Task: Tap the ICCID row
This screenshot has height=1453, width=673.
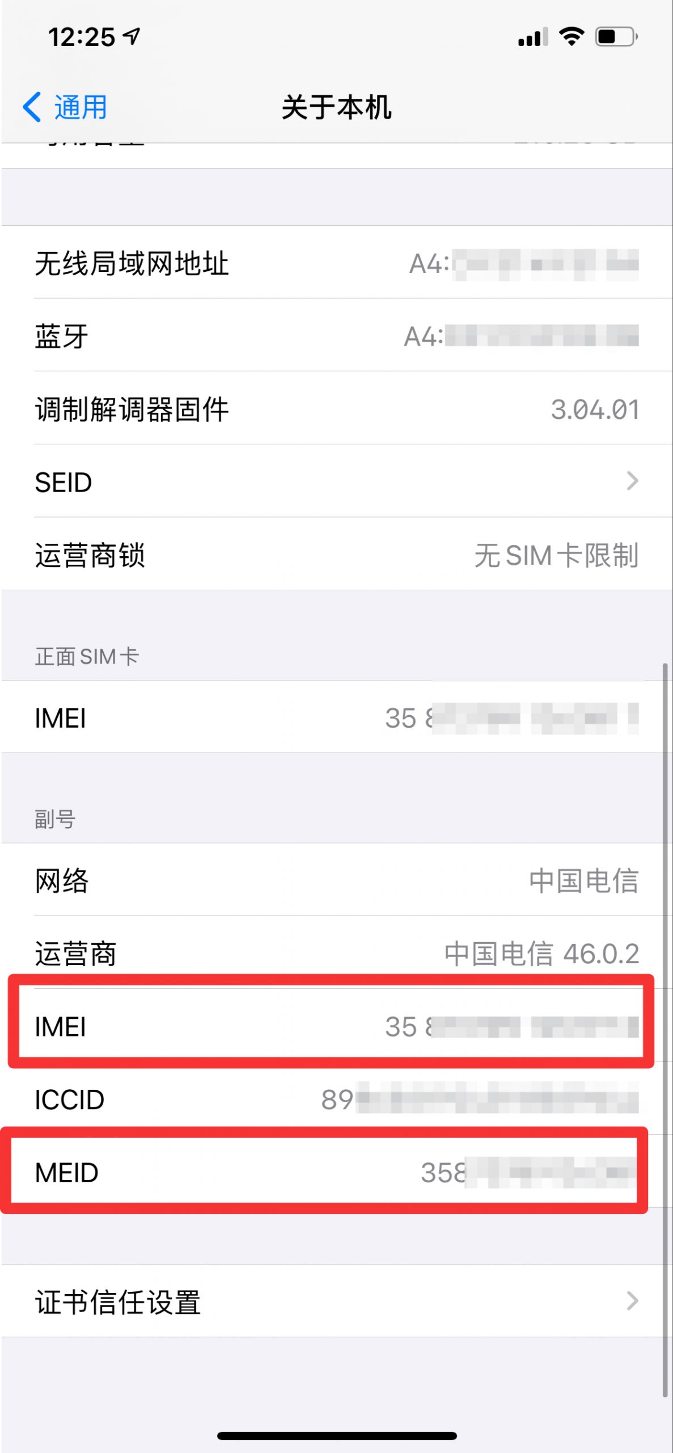Action: 336,1099
